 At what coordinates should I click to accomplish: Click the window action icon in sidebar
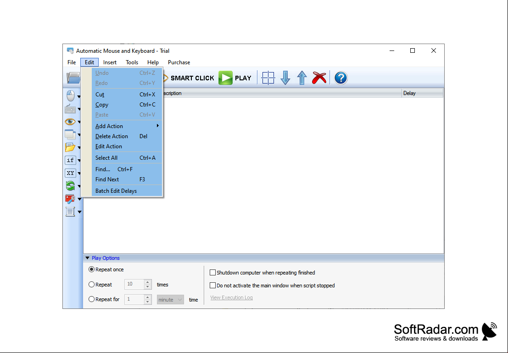click(70, 134)
